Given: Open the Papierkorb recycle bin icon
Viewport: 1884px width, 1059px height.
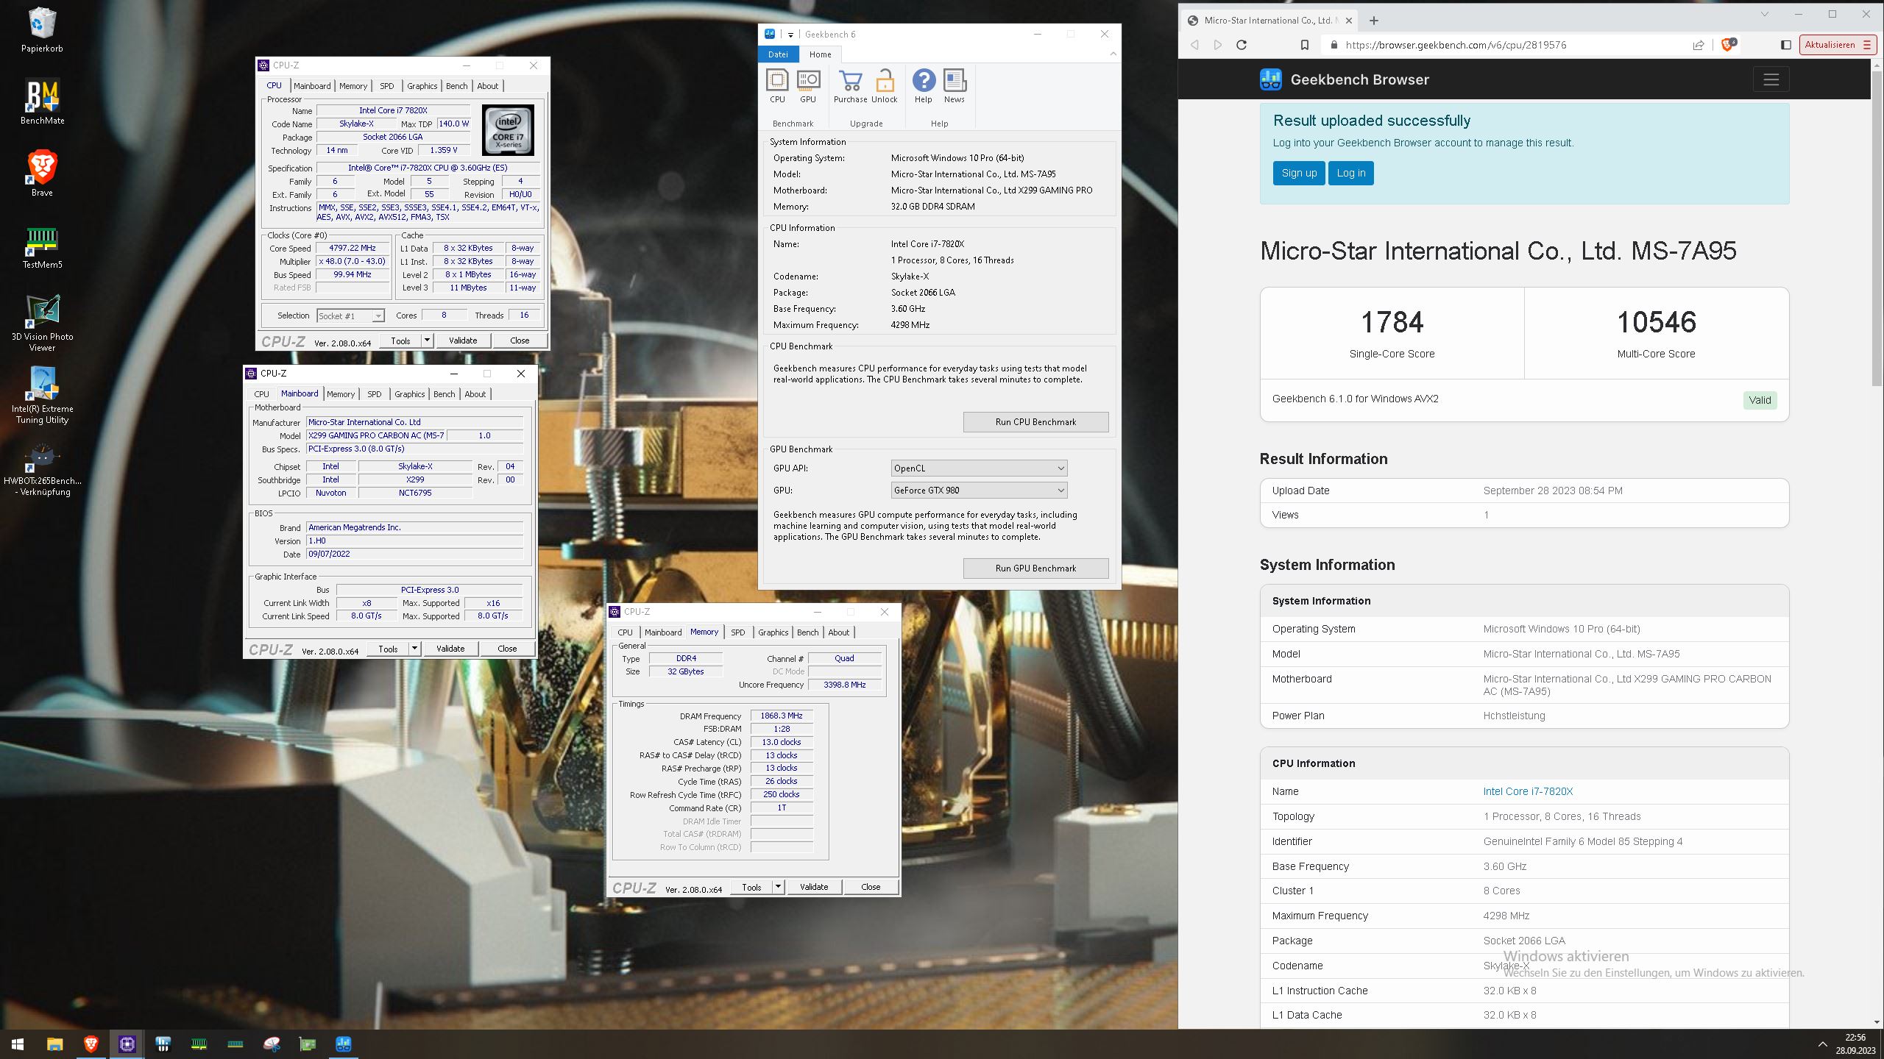Looking at the screenshot, I should pos(42,30).
